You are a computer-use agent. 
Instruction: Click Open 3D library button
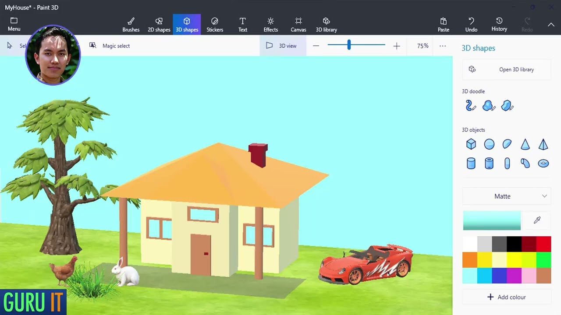pyautogui.click(x=507, y=69)
